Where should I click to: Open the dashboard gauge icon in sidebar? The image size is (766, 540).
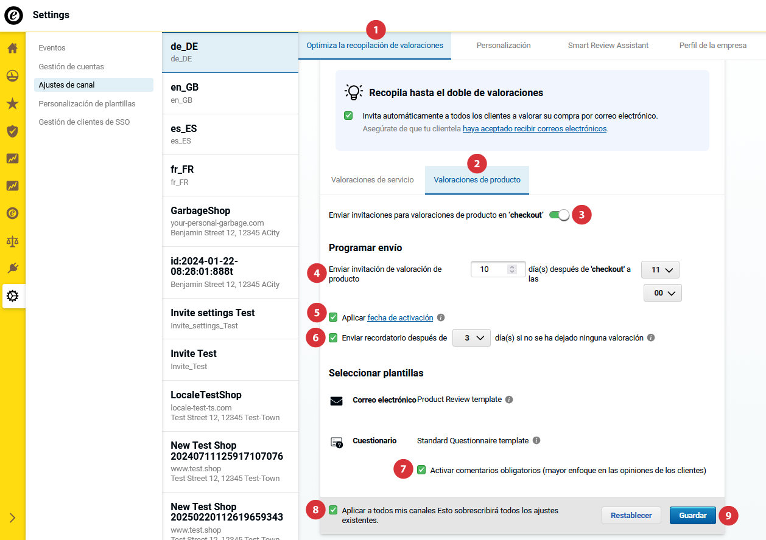12,76
